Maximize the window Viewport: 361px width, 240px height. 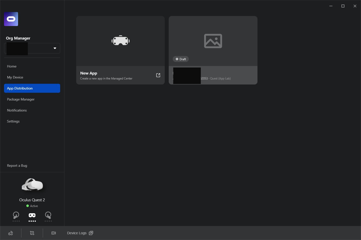pos(343,6)
